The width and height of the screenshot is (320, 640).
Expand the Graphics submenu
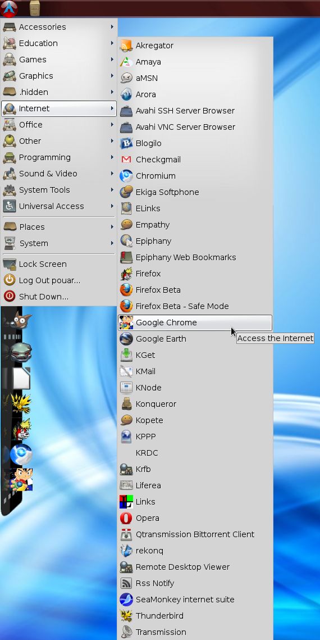click(x=59, y=76)
